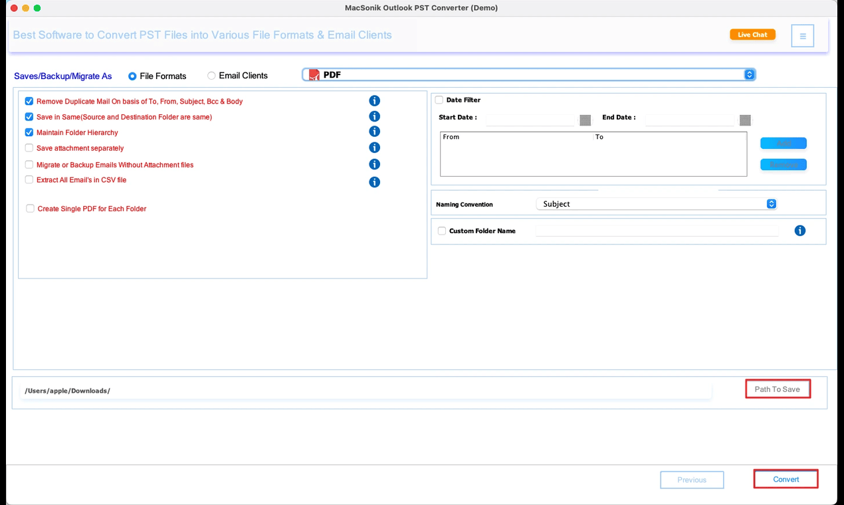Click the info icon beside Remove Duplicate Mail option
This screenshot has width=844, height=505.
point(374,100)
